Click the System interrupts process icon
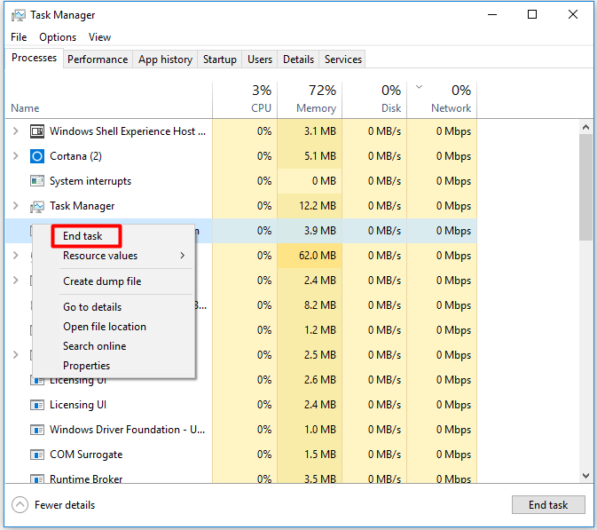The height and width of the screenshot is (530, 597). (37, 181)
